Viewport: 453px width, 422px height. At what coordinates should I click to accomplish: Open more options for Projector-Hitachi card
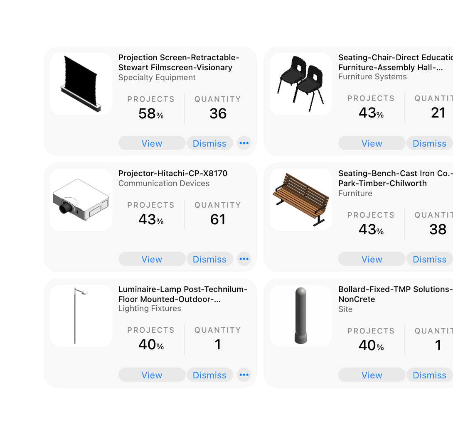click(x=244, y=259)
